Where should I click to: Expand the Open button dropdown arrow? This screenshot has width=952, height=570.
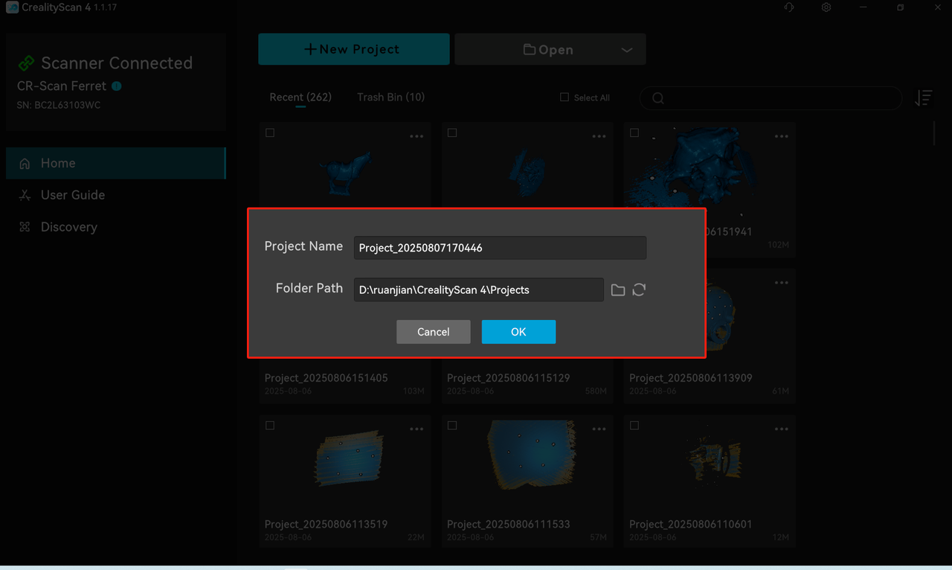coord(626,50)
